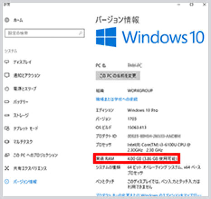Open 電源とスリープ via its power icon

coord(7,89)
